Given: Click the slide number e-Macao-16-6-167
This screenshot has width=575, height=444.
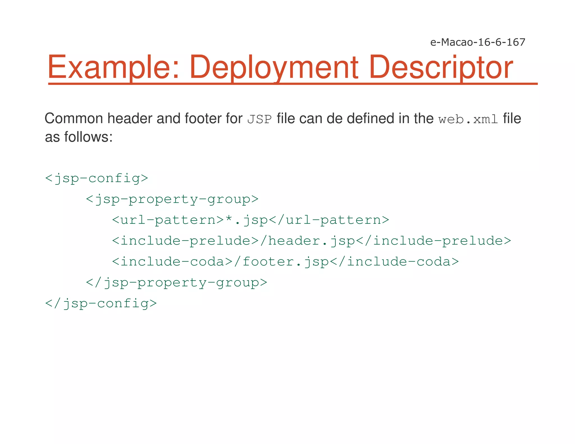Looking at the screenshot, I should pos(478,42).
